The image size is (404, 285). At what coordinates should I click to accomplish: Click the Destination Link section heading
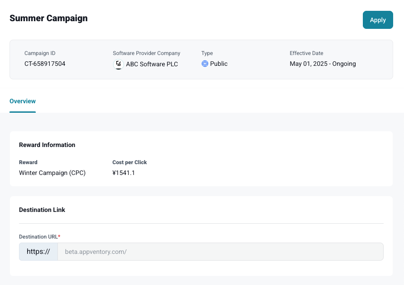pyautogui.click(x=42, y=210)
